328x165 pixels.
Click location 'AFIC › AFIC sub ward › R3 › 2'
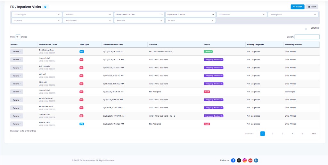(x=162, y=116)
